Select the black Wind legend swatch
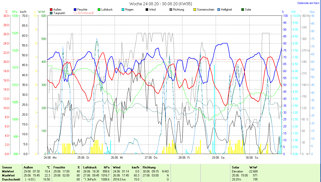This screenshot has width=321, height=182. pyautogui.click(x=147, y=10)
